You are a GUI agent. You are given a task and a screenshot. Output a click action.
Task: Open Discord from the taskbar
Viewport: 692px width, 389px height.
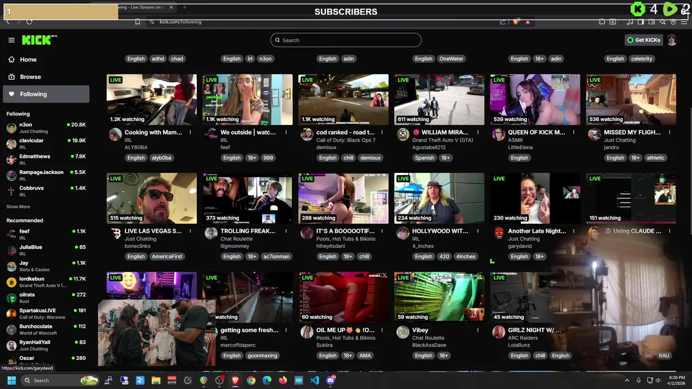pos(330,380)
